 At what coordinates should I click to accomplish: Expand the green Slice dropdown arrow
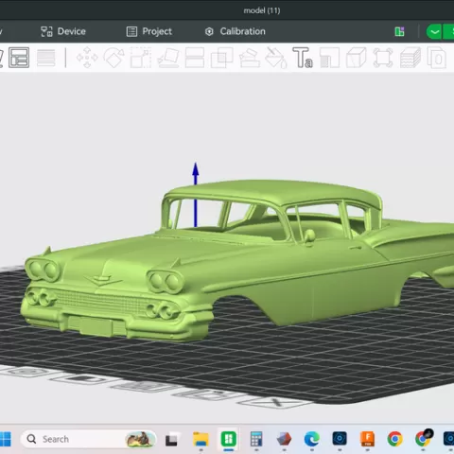(434, 32)
